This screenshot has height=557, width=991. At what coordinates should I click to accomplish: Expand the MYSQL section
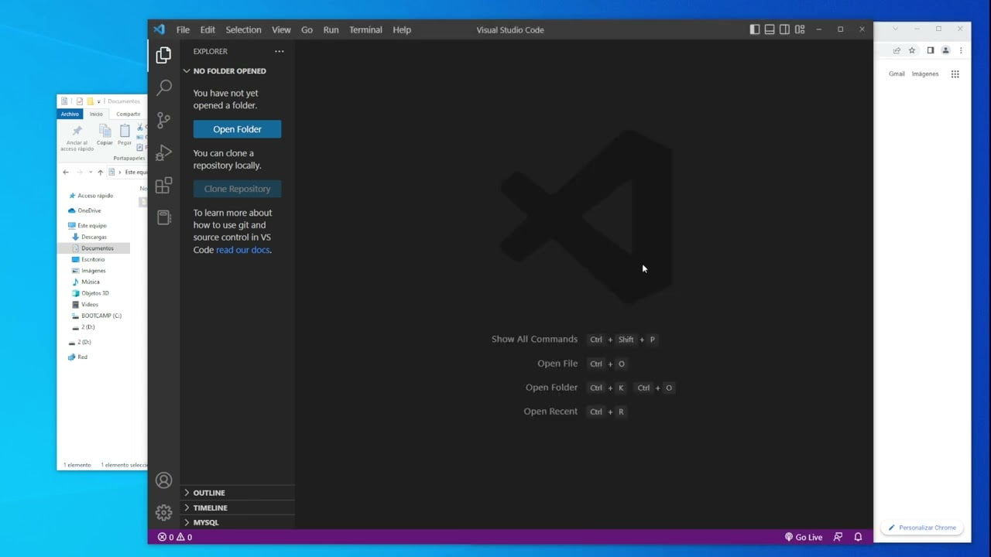pyautogui.click(x=206, y=522)
